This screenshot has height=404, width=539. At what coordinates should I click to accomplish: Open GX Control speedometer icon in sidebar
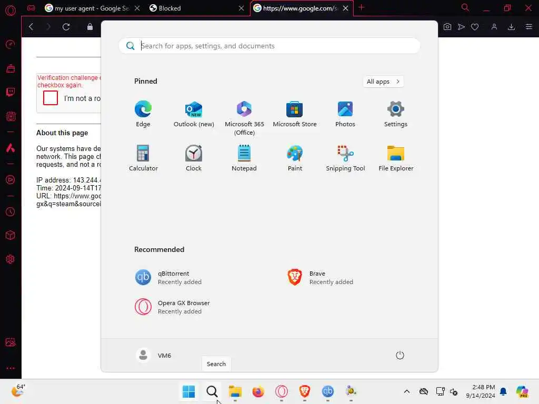tap(11, 44)
